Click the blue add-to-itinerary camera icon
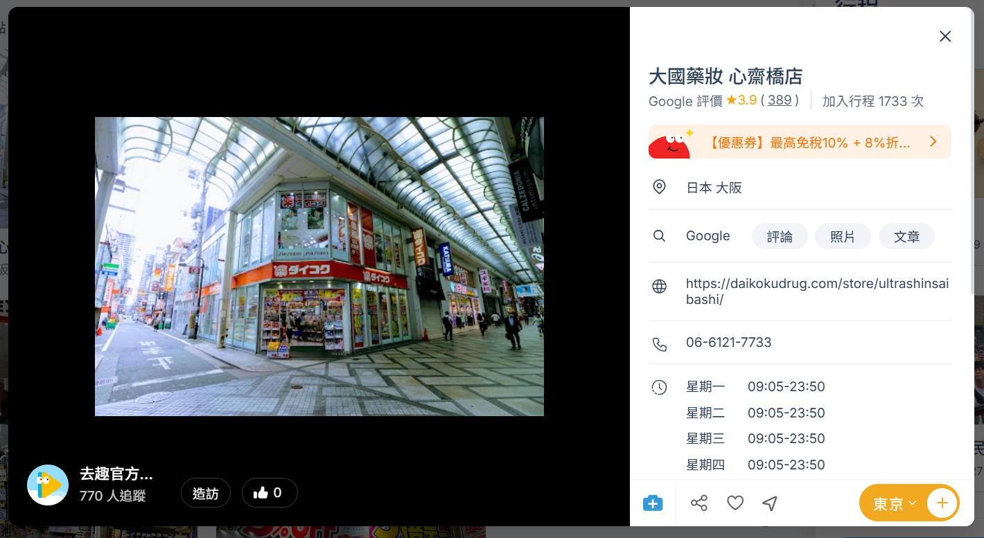The width and height of the screenshot is (984, 538). tap(653, 503)
